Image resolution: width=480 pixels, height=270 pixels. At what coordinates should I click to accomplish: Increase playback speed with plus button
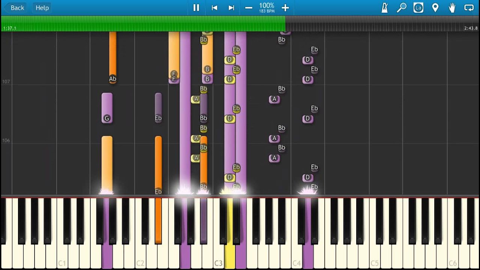click(285, 7)
